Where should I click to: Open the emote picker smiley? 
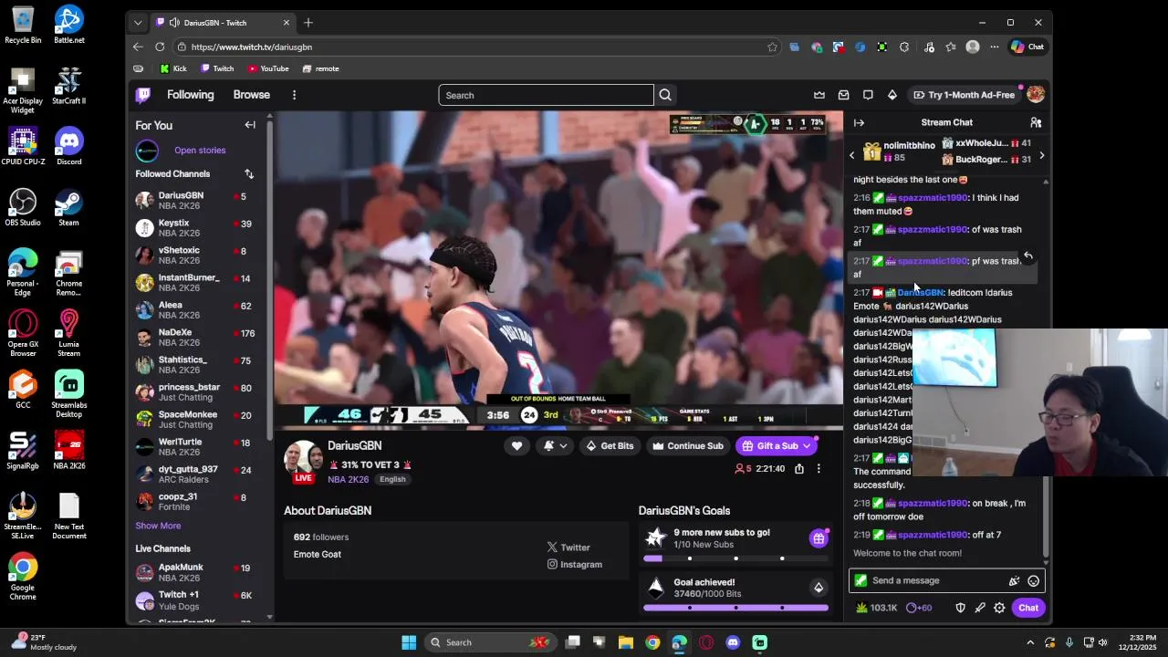click(x=1033, y=580)
